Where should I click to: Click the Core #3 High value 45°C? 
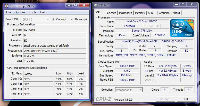pos(70,94)
